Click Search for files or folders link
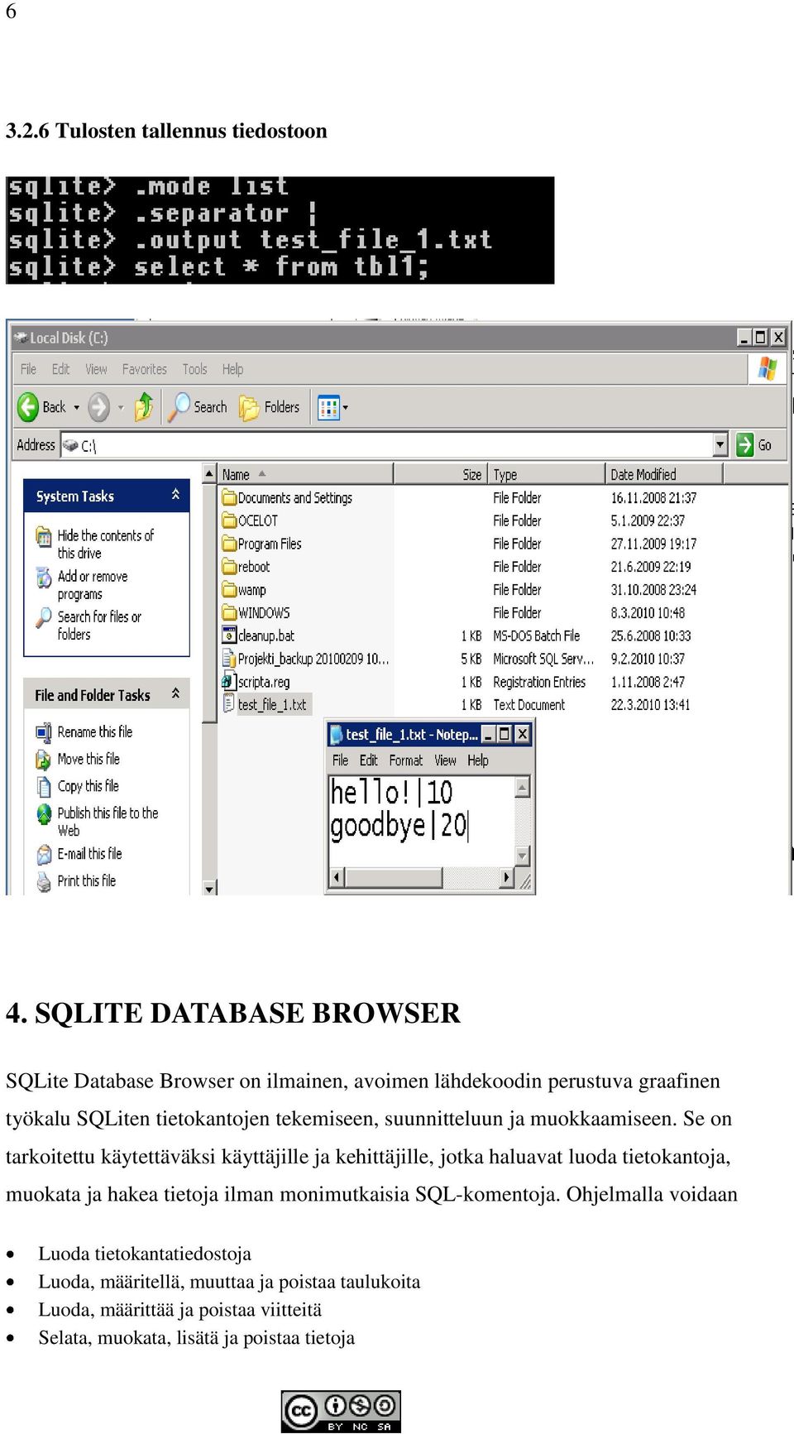 [x=99, y=626]
